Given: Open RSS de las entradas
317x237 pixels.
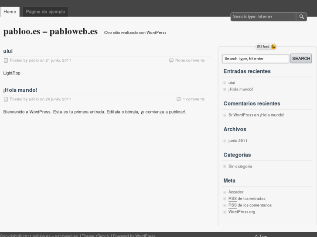Looking at the screenshot, I should coord(247,199).
